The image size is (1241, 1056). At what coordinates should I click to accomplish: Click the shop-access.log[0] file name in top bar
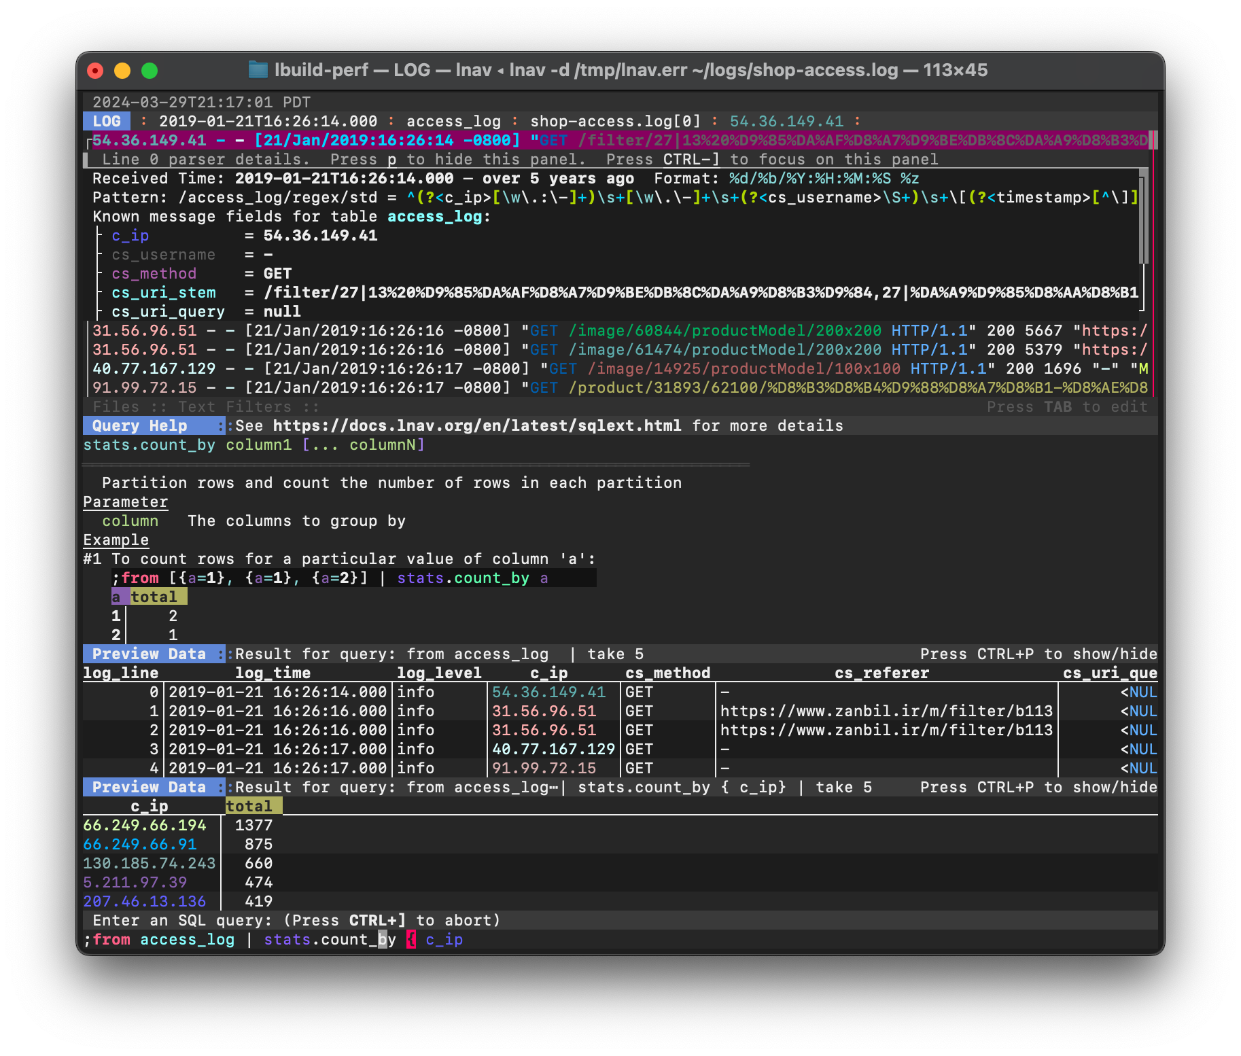[615, 121]
